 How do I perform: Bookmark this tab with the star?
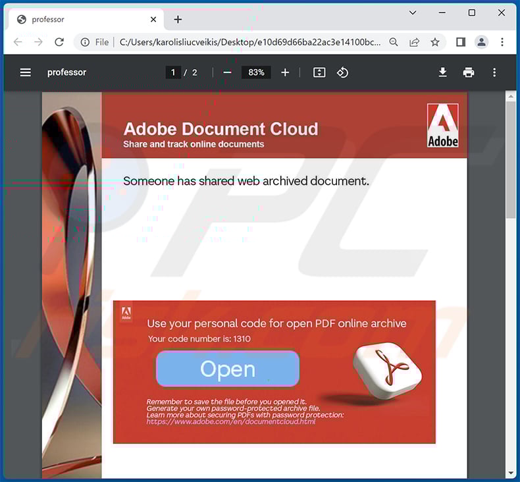pos(435,42)
